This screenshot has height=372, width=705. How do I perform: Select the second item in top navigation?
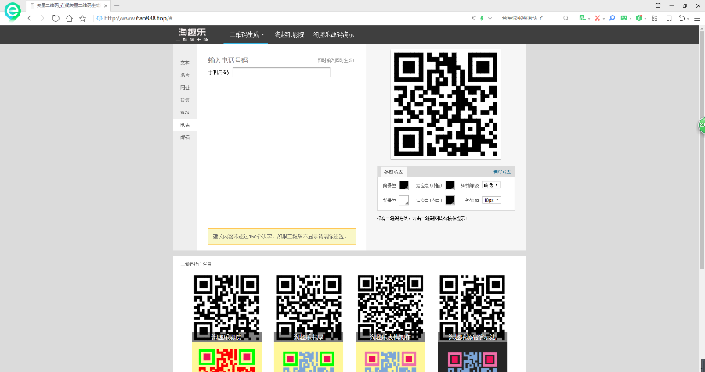pos(290,34)
